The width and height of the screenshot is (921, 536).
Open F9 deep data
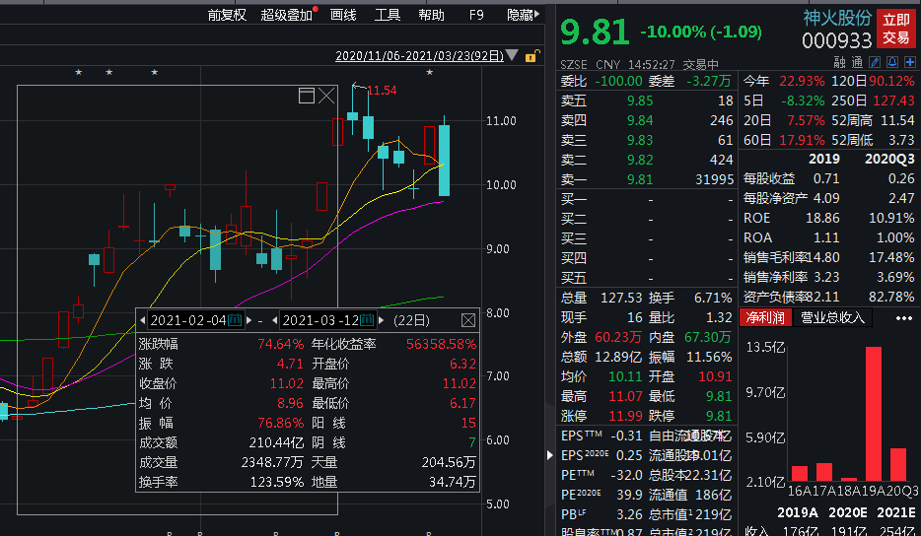476,15
